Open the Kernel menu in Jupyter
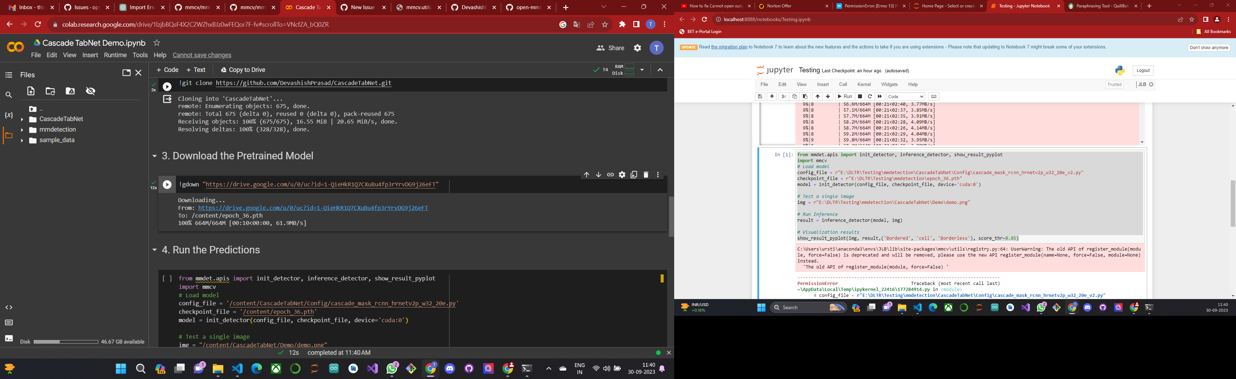The height and width of the screenshot is (379, 1236). click(x=864, y=84)
